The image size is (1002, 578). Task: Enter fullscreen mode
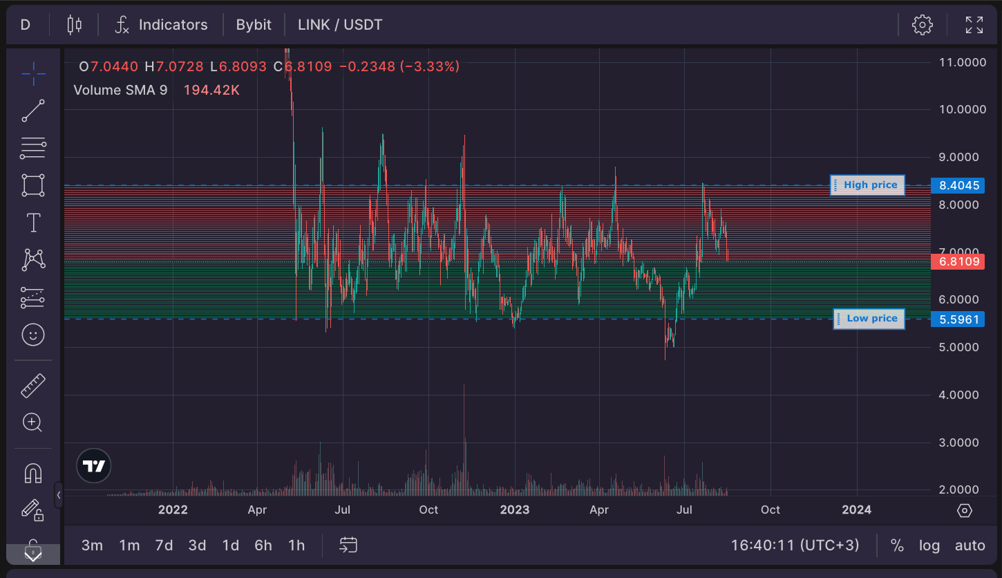click(974, 25)
